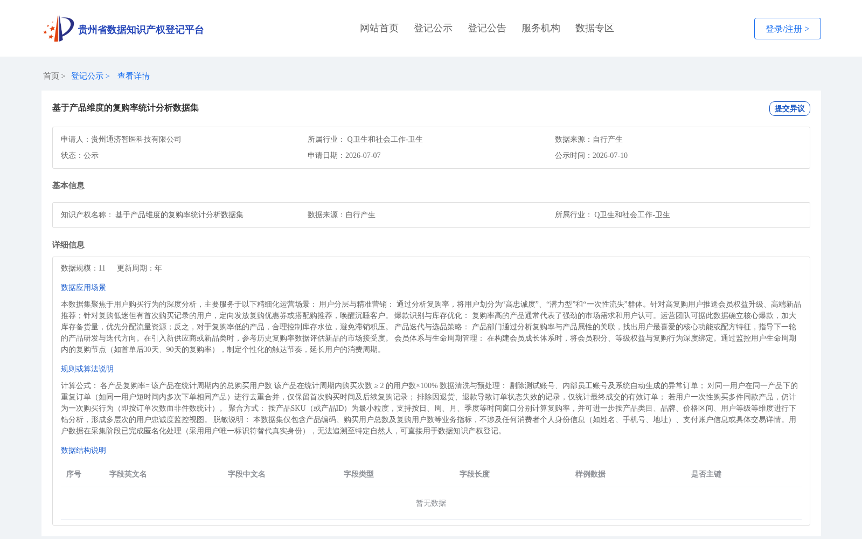The image size is (862, 539).
Task: Click 更新周期：年 value
Action: [140, 268]
